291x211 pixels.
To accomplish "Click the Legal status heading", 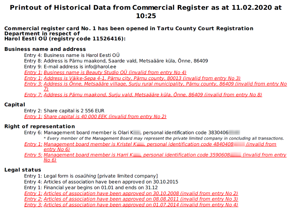I will point(23,170).
